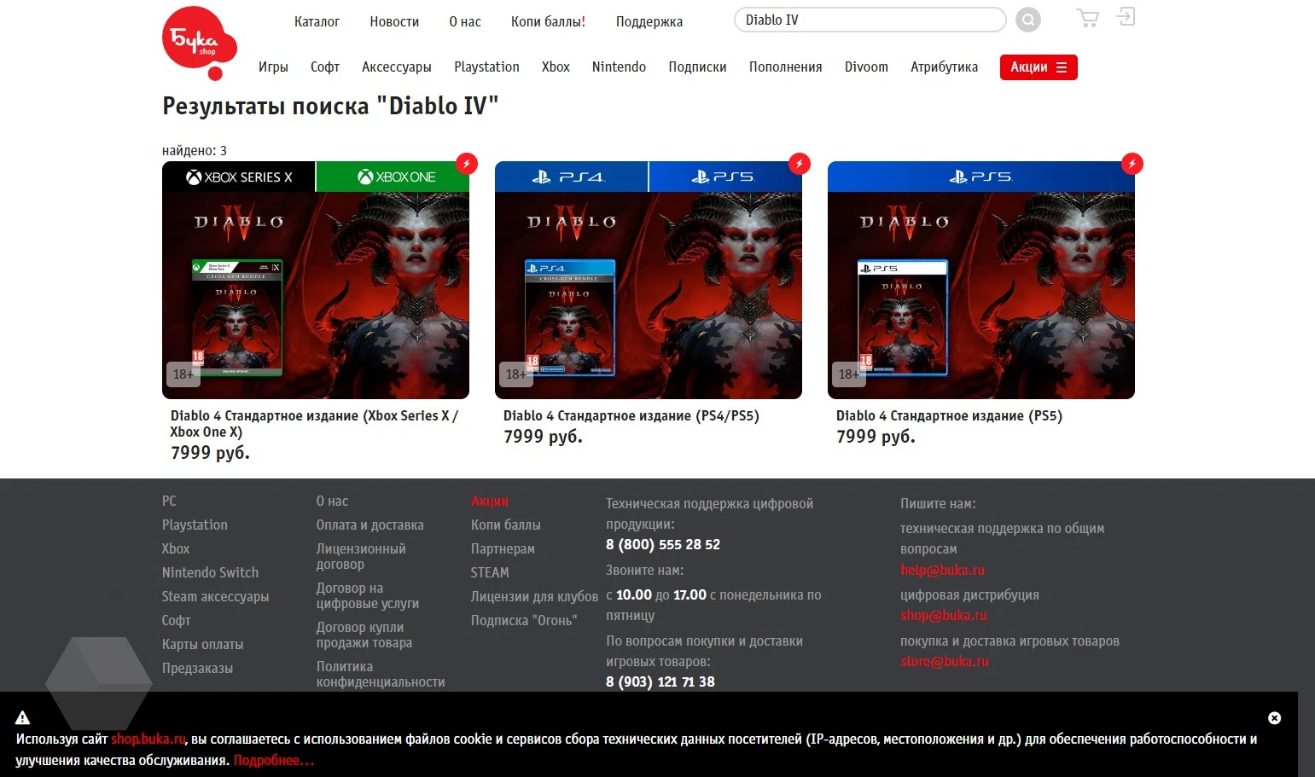Screen dimensions: 1315x777
Task: Click the search field containing Diablo IV
Action: (x=870, y=20)
